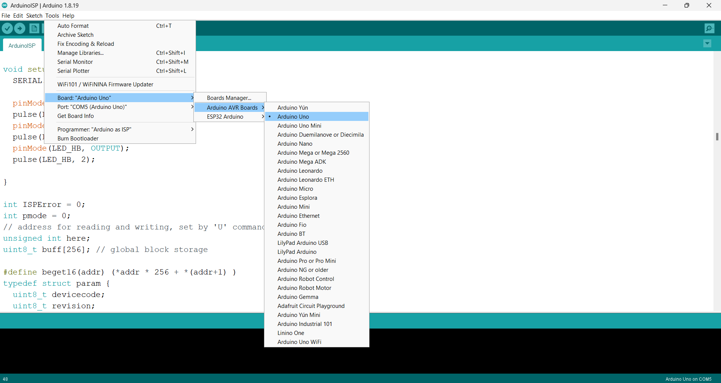This screenshot has width=721, height=383.
Task: Open Boards Manager... entry
Action: (230, 98)
